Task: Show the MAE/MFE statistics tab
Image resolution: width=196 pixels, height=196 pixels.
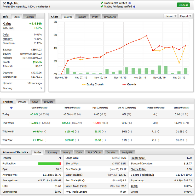Action: coord(127,153)
